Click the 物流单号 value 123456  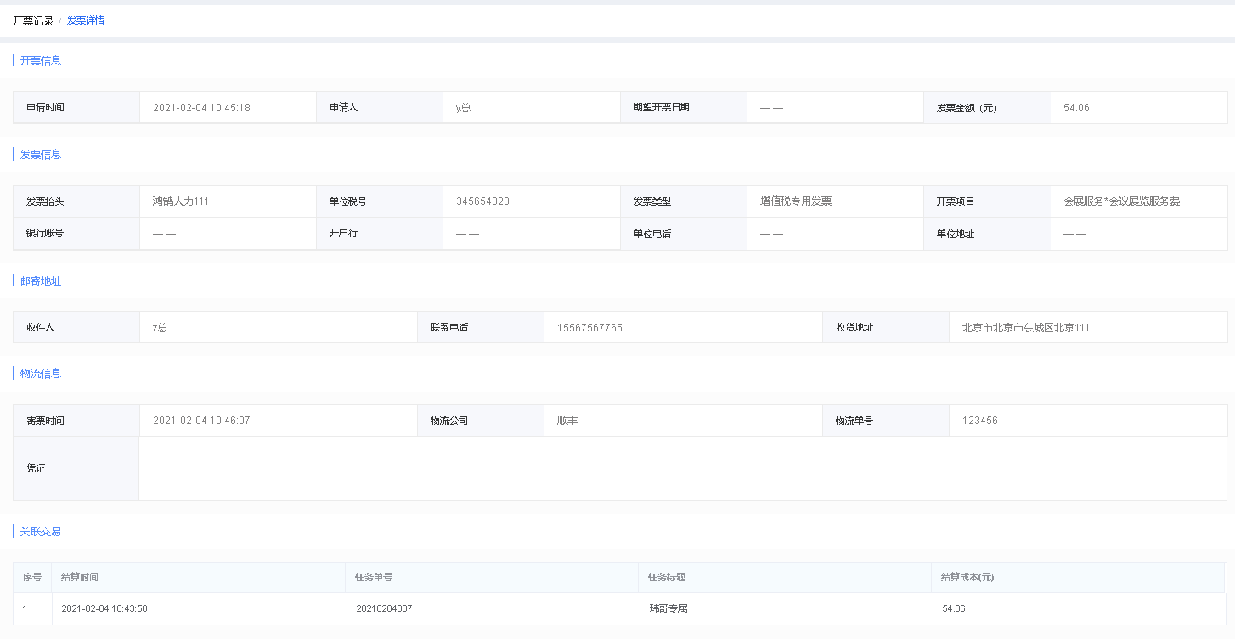(x=979, y=421)
